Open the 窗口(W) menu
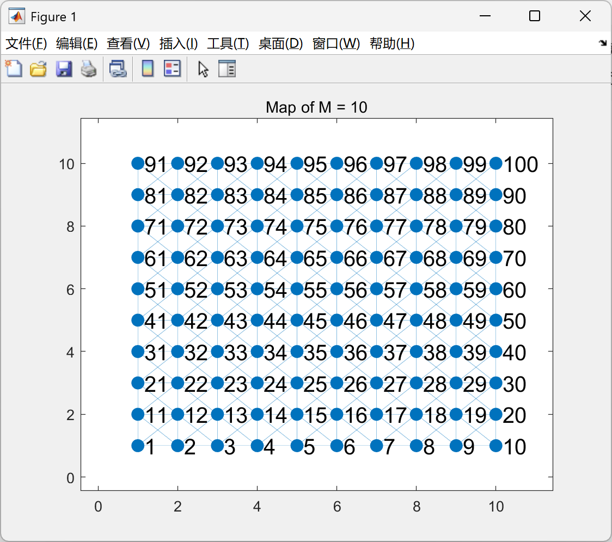This screenshot has width=612, height=542. tap(336, 44)
